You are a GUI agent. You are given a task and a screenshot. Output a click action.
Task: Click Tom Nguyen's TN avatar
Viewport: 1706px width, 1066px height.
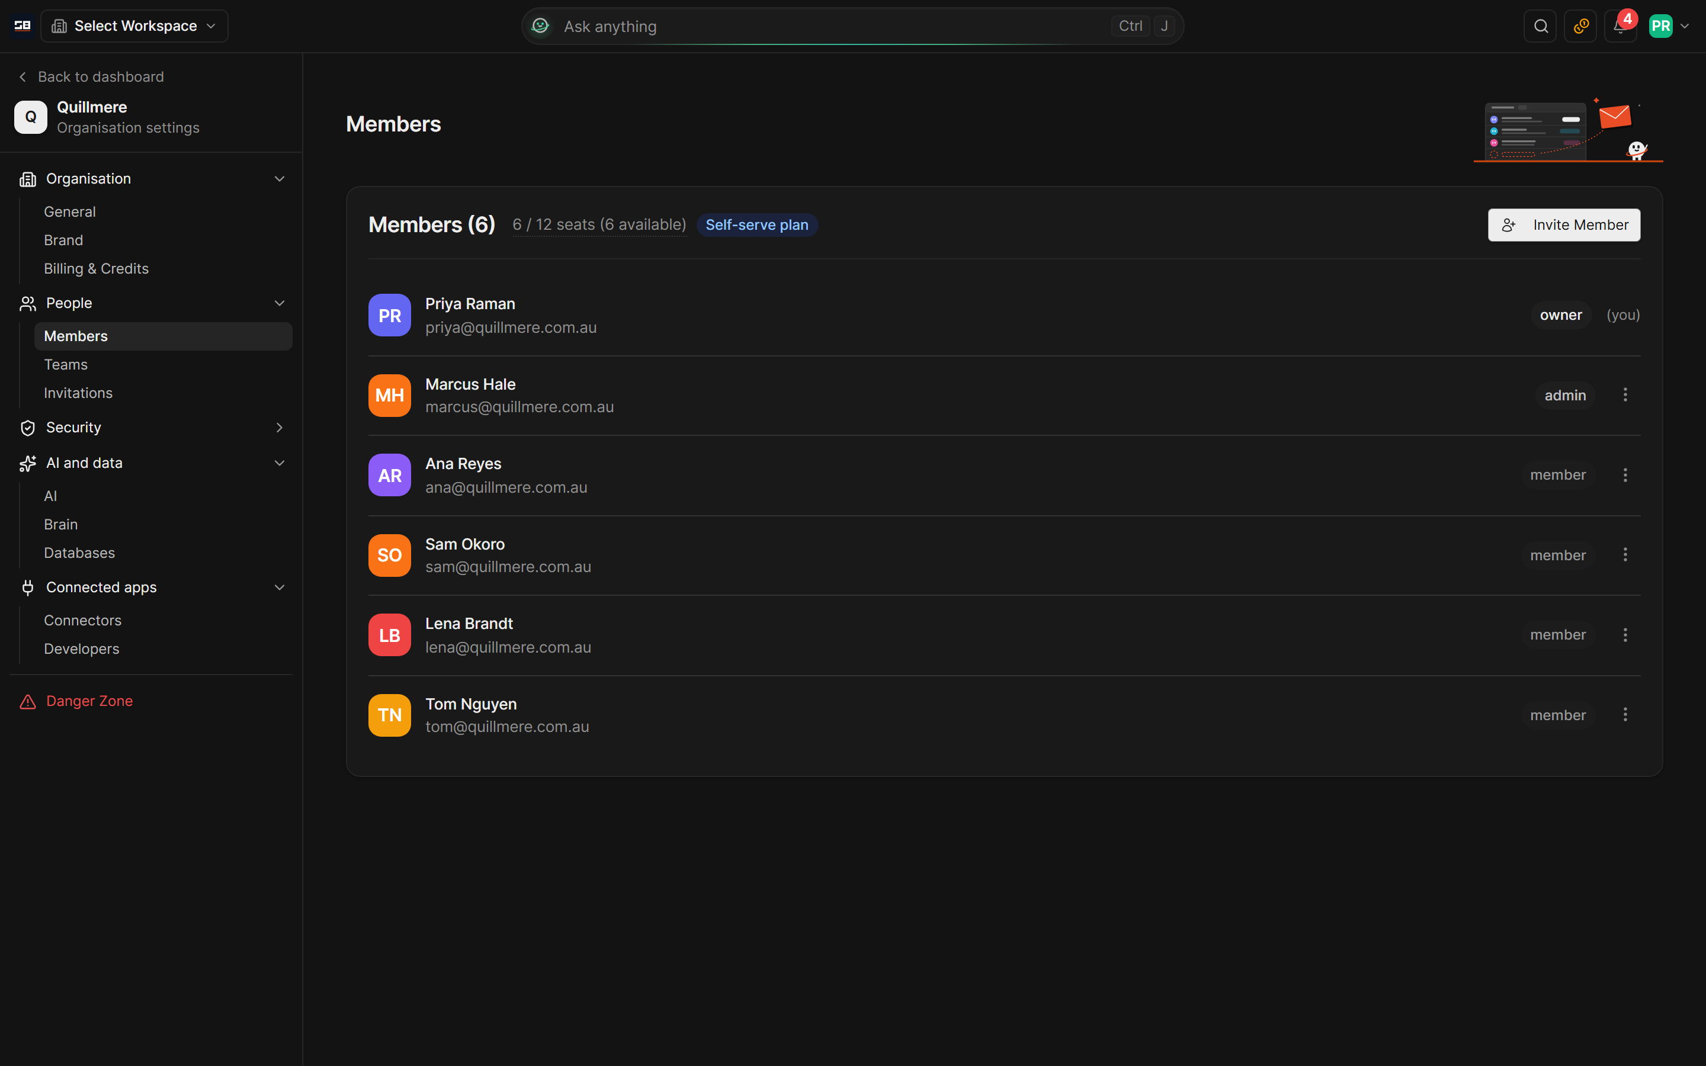390,715
